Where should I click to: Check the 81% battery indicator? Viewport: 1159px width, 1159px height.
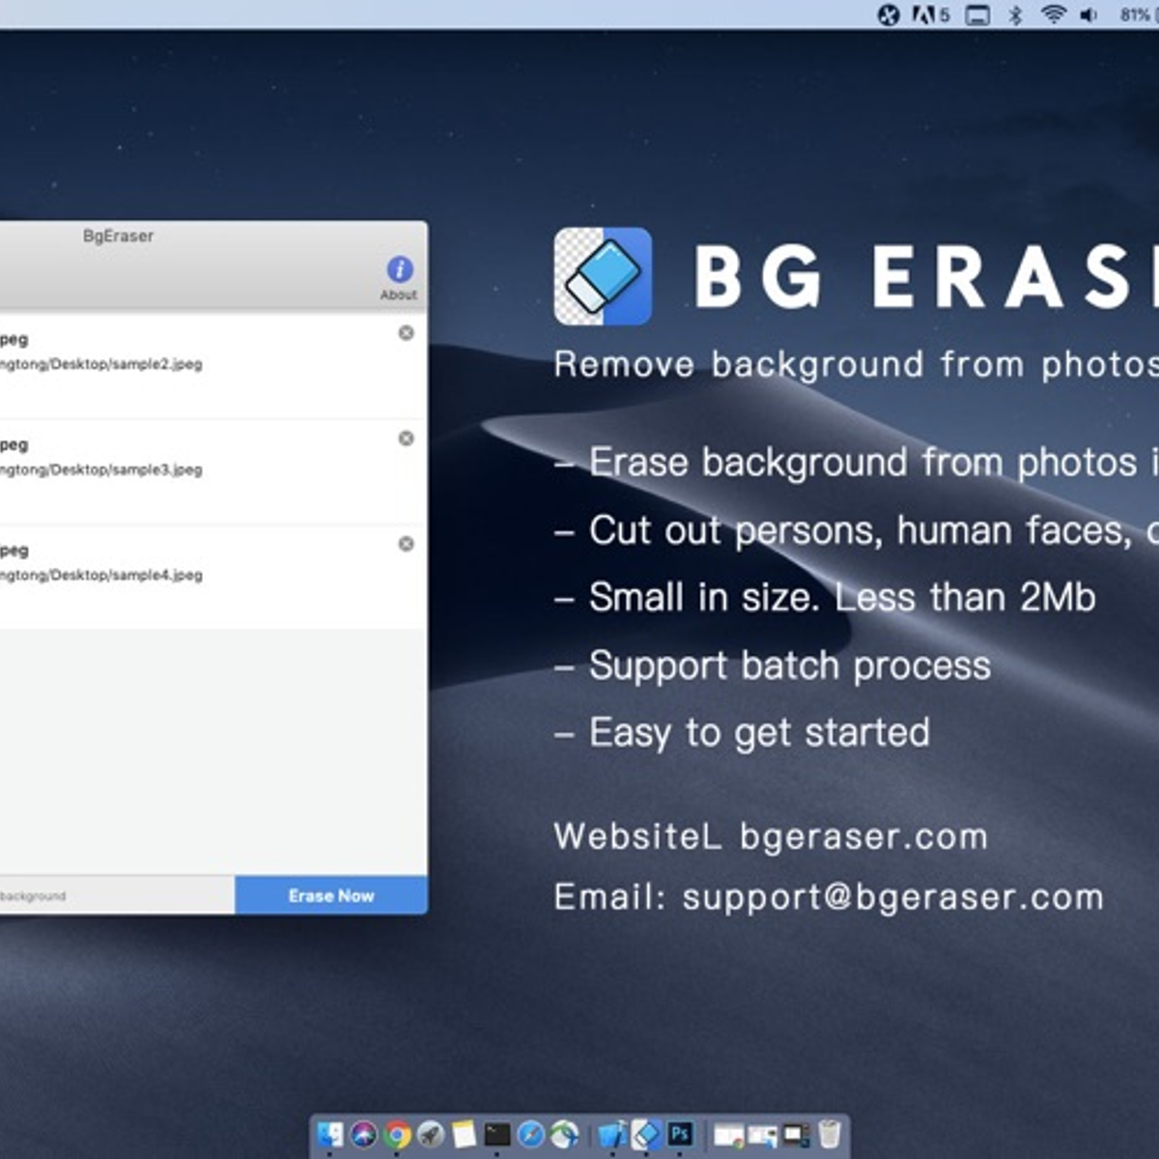(x=1130, y=14)
